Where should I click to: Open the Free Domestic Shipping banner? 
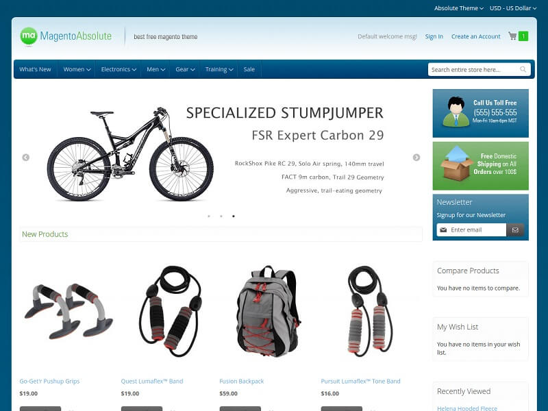point(481,166)
